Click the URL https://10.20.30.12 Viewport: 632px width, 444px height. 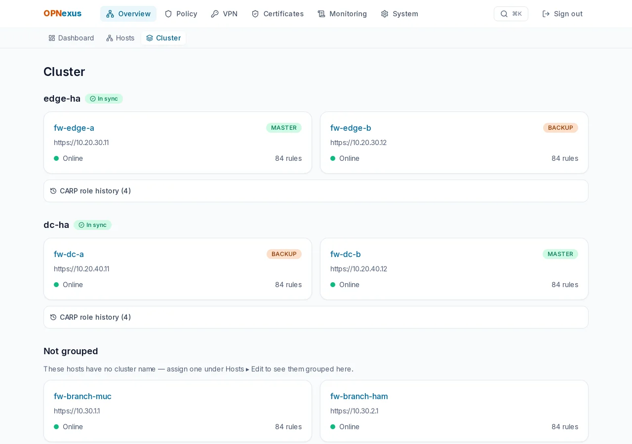click(358, 143)
